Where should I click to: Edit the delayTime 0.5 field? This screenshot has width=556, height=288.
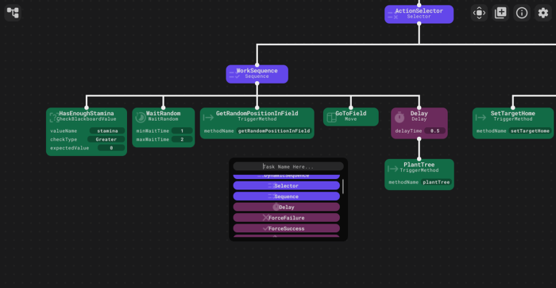pos(434,130)
